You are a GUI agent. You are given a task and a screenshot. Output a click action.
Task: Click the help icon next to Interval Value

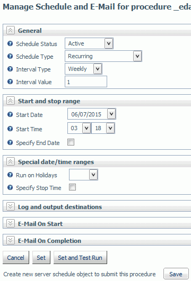10,81
